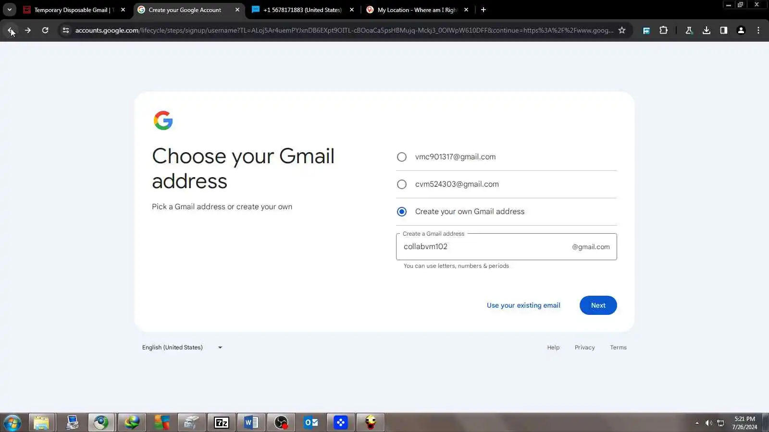The height and width of the screenshot is (432, 769).
Task: Switch to Temporary Disposable Gmail tab
Action: click(74, 10)
